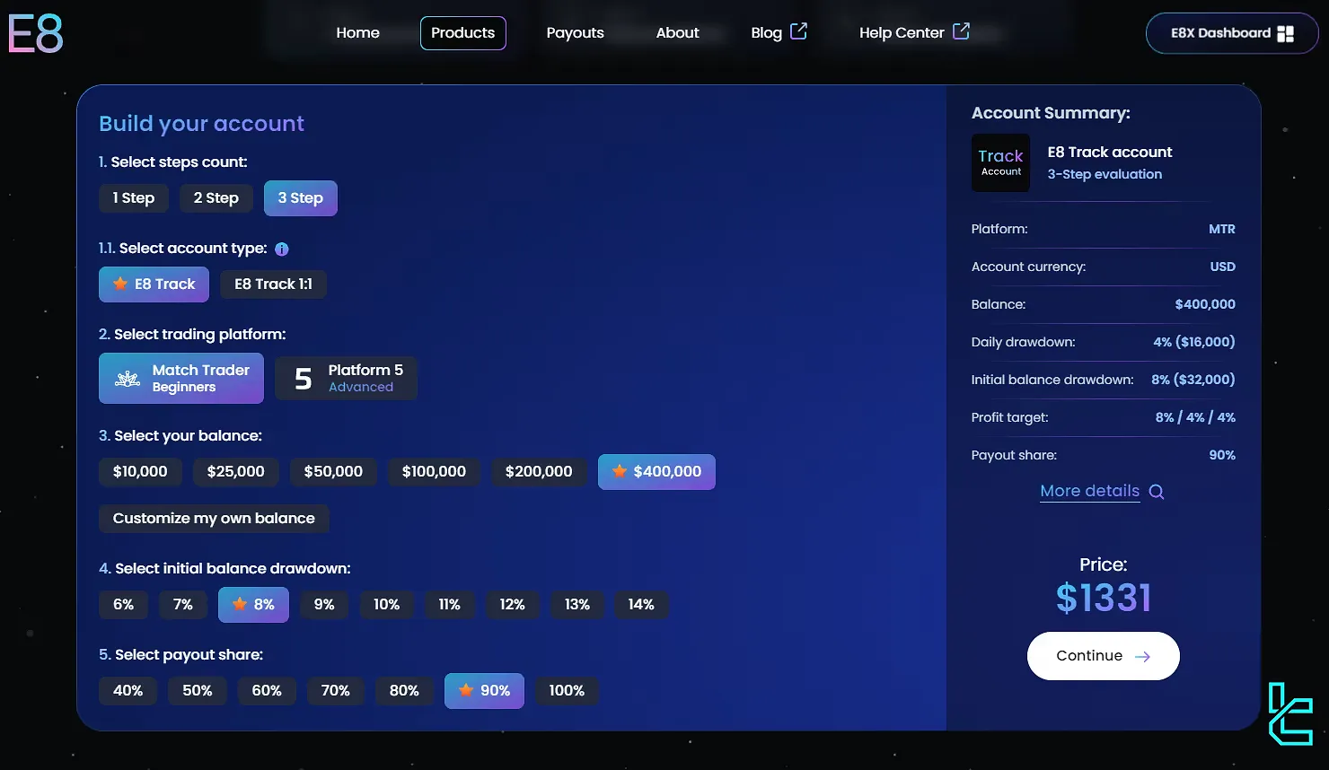Click the $1331 price value

(x=1104, y=598)
